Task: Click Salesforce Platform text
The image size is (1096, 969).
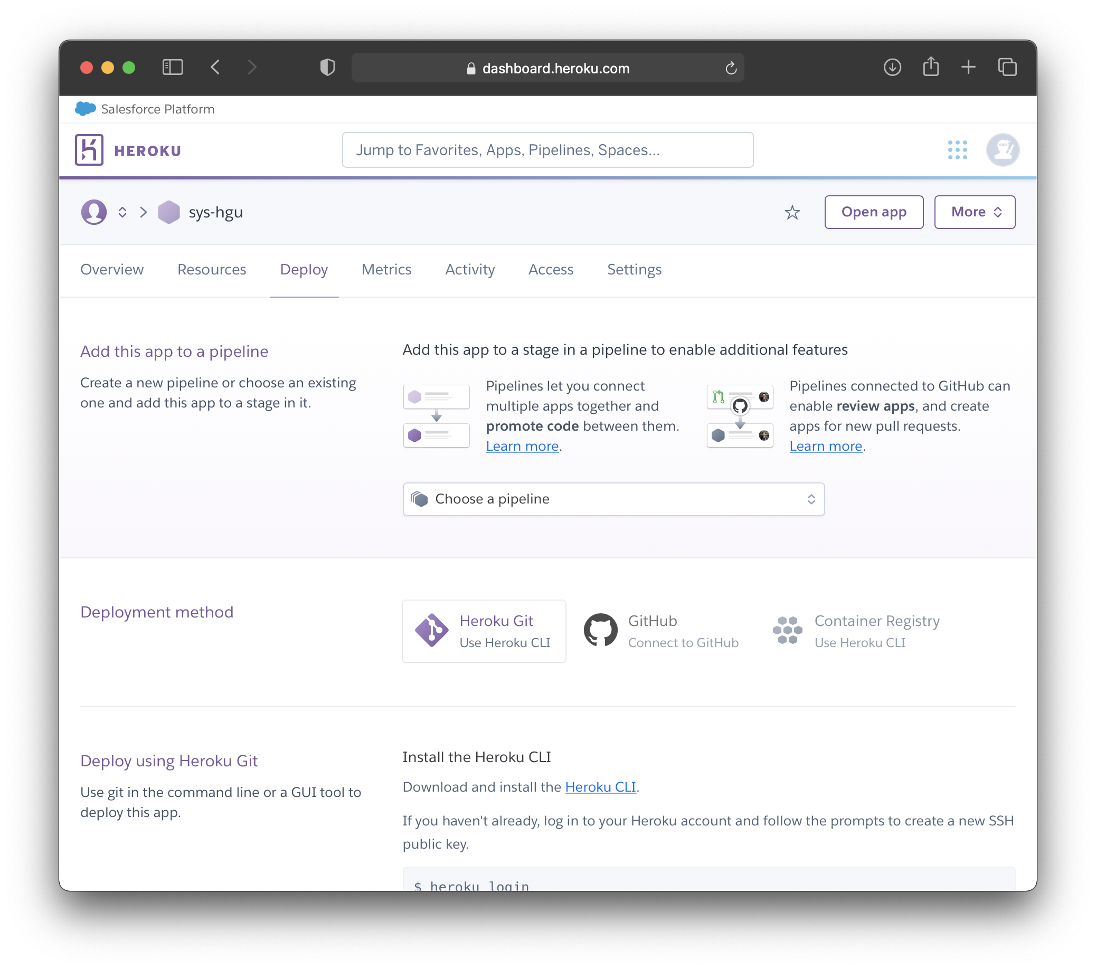Action: click(158, 109)
